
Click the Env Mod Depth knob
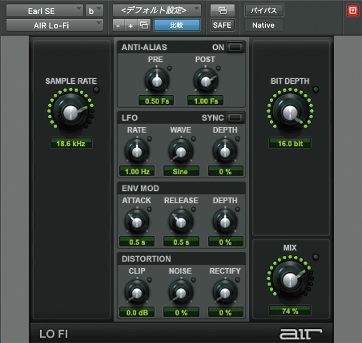pos(225,222)
